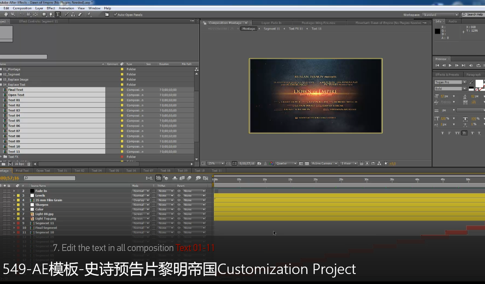Switch to the Final Text timeline tab
The height and width of the screenshot is (284, 485).
point(22,170)
